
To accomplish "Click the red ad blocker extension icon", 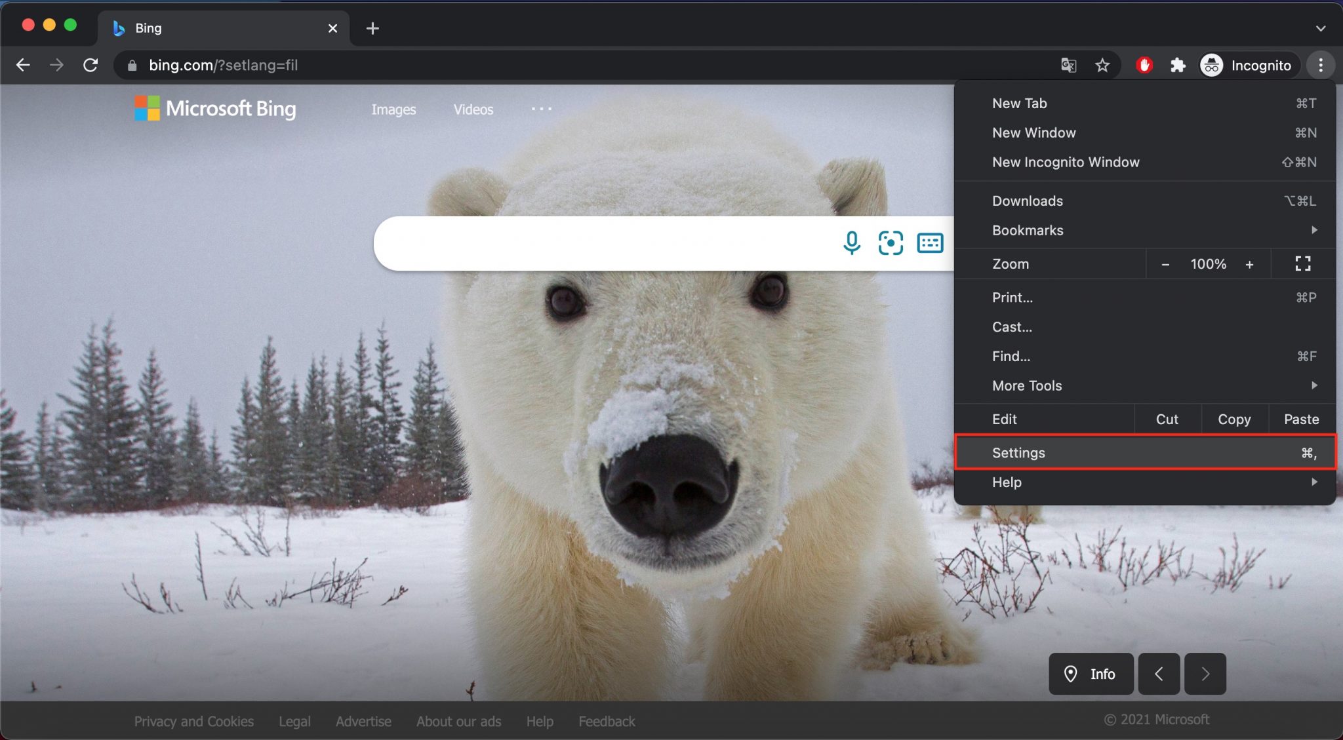I will click(1144, 65).
